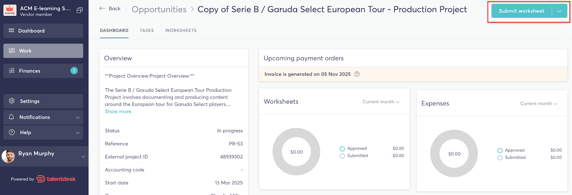
Task: Switch to the WORKSHEETS tab
Action: click(181, 31)
